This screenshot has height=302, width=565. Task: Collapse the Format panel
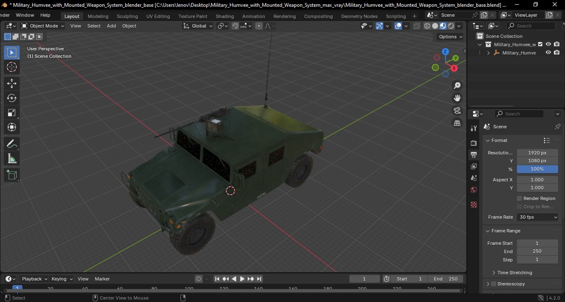pyautogui.click(x=488, y=141)
